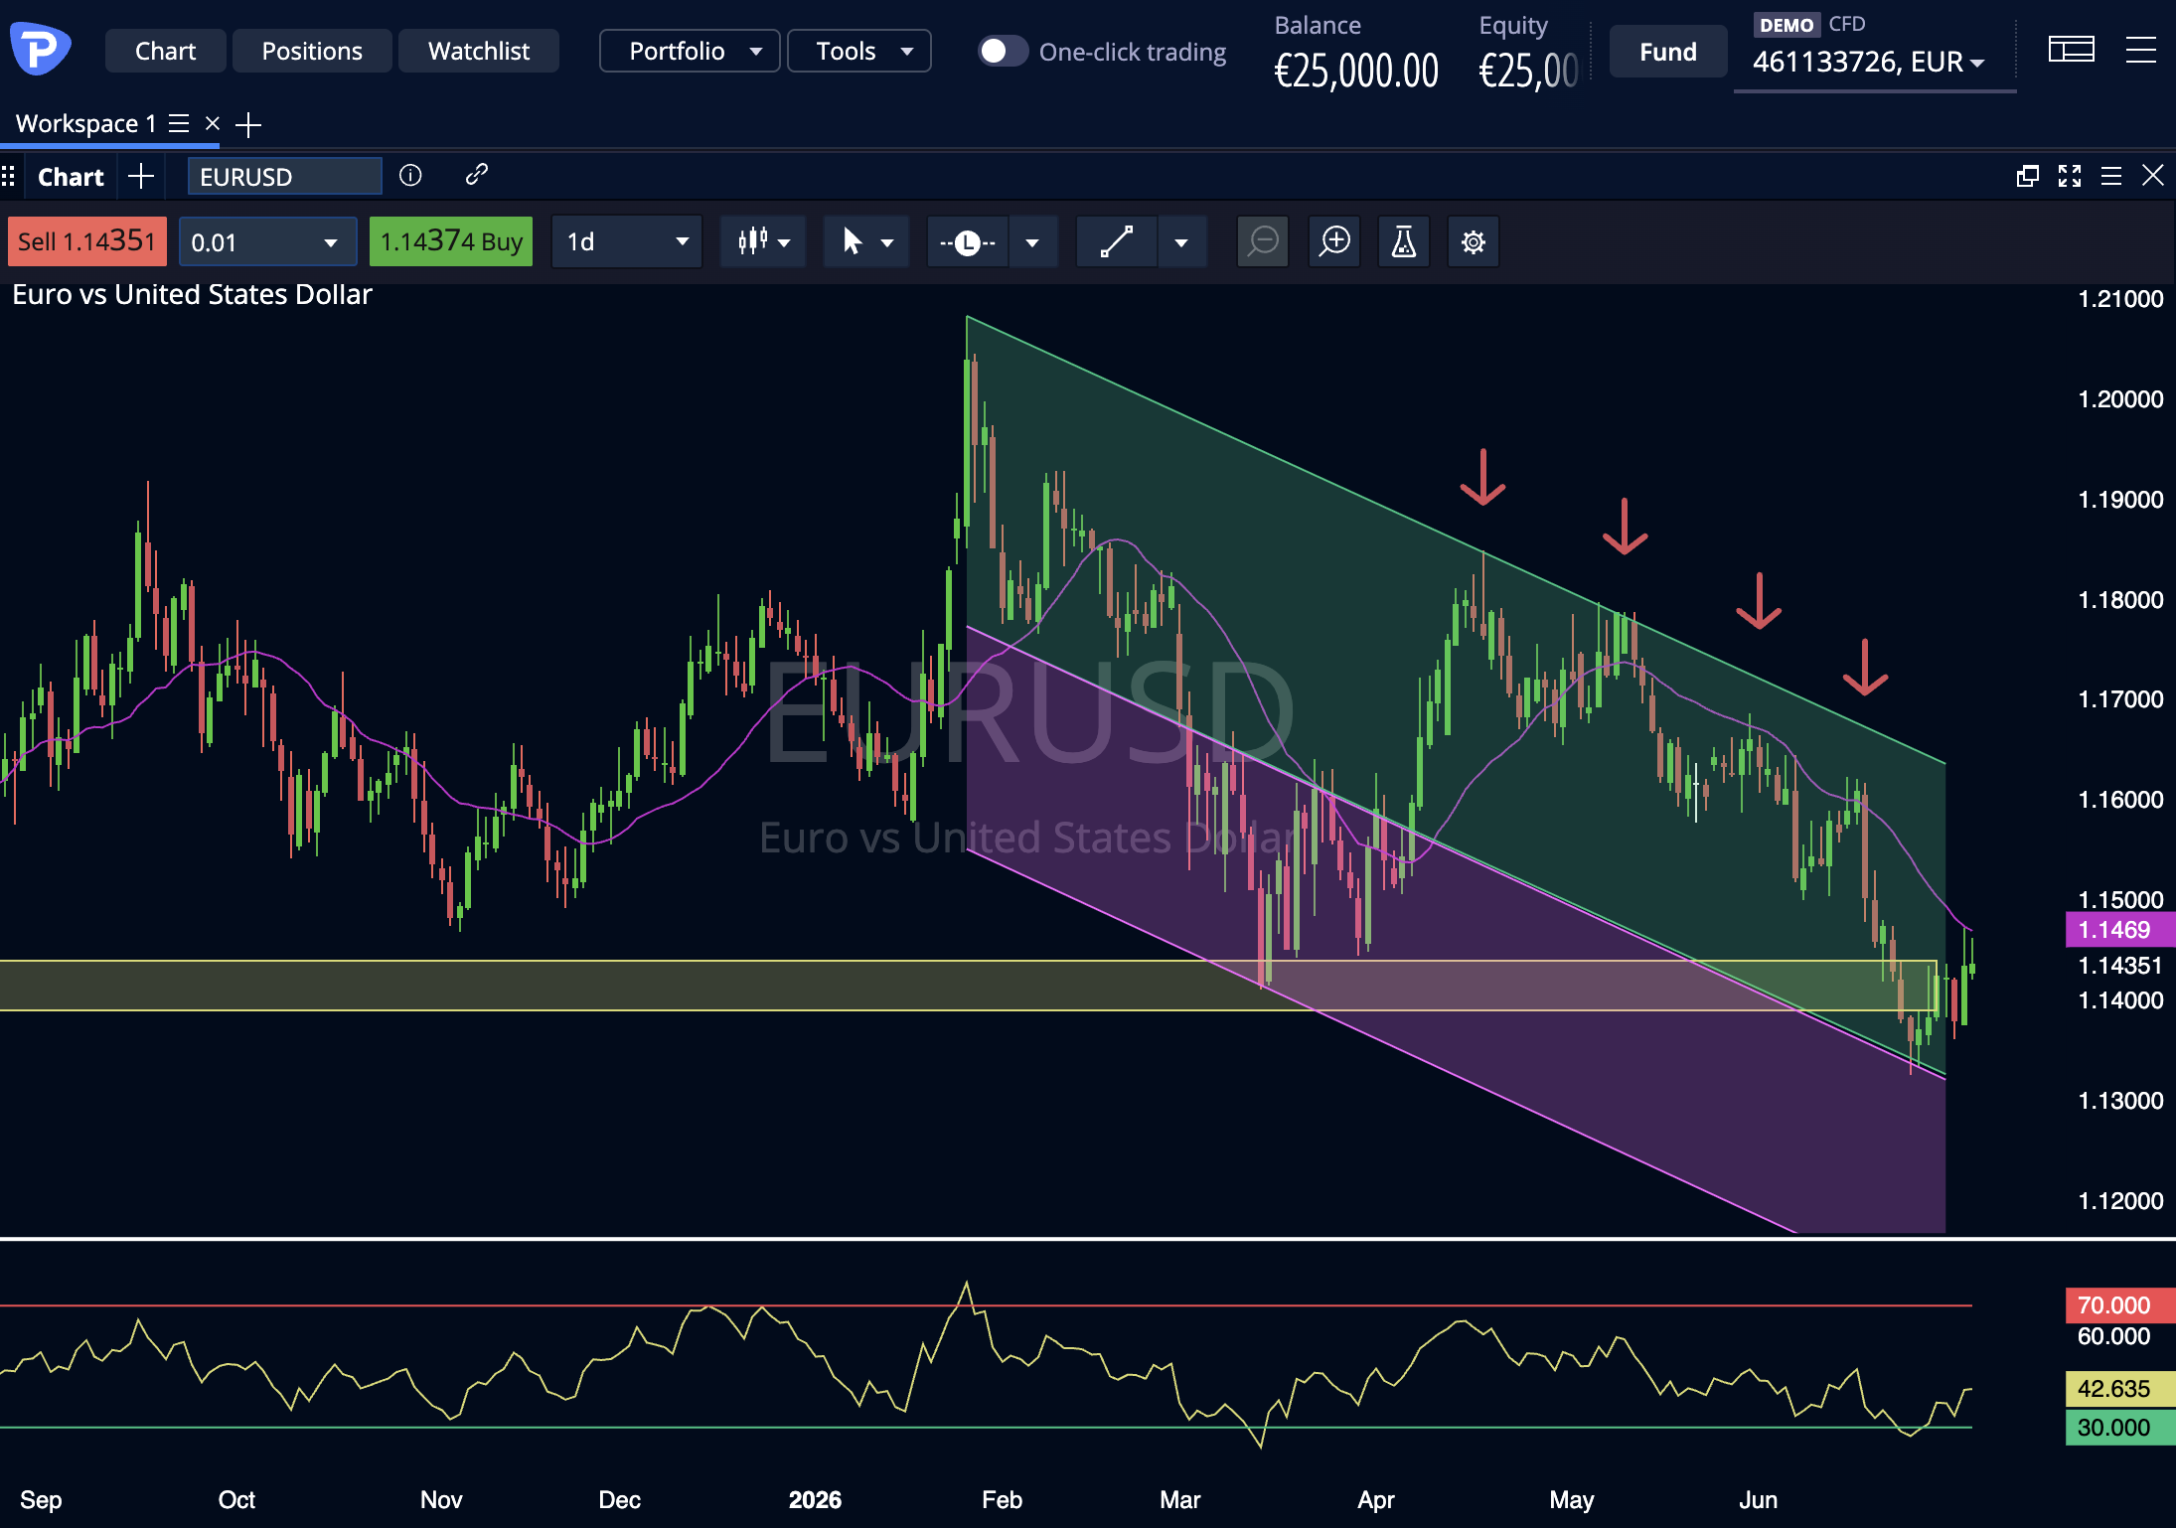Open the main hamburger menu top right

(x=2141, y=50)
